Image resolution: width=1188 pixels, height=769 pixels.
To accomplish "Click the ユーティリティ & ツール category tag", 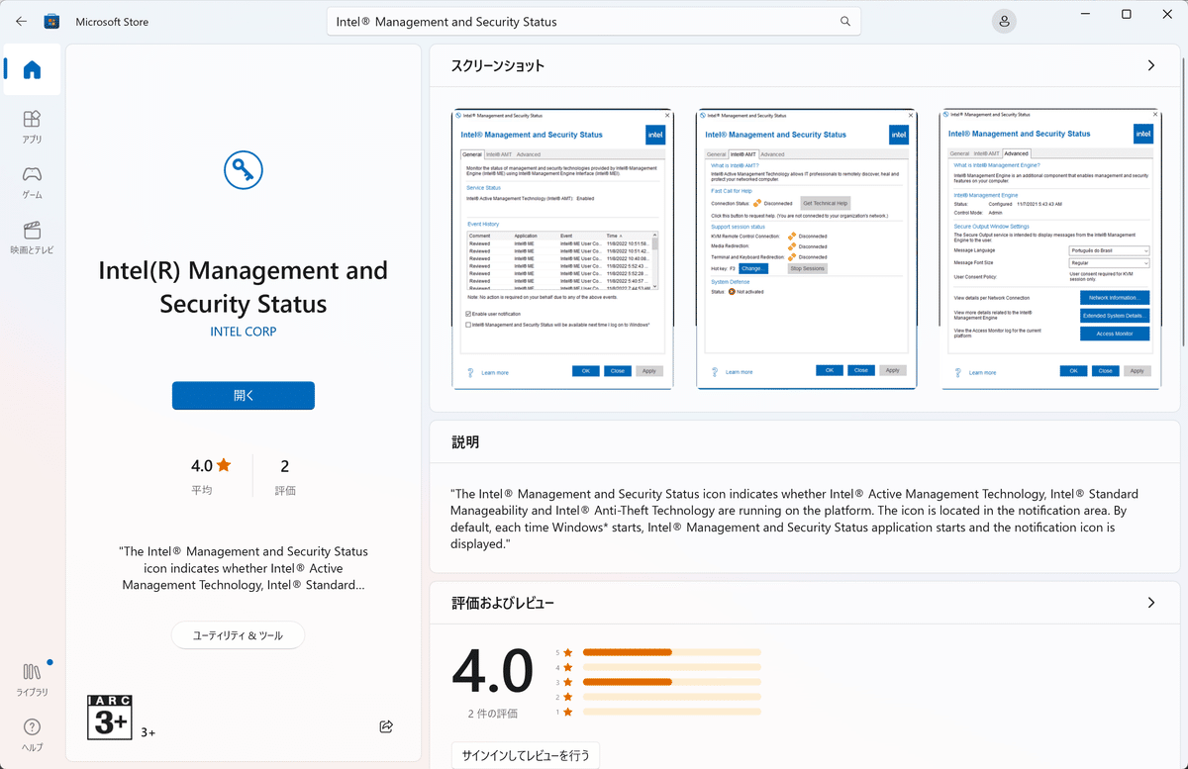I will point(238,635).
